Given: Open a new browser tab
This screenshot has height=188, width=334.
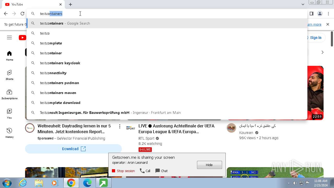Looking at the screenshot, I should click(x=70, y=4).
